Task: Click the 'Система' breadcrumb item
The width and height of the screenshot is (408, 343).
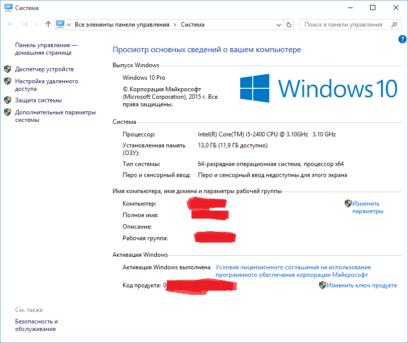Action: click(x=192, y=25)
